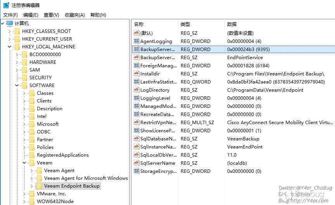Click the AgentLogging DWORD value icon
Viewport: 335px width, 205px height.
click(x=136, y=41)
